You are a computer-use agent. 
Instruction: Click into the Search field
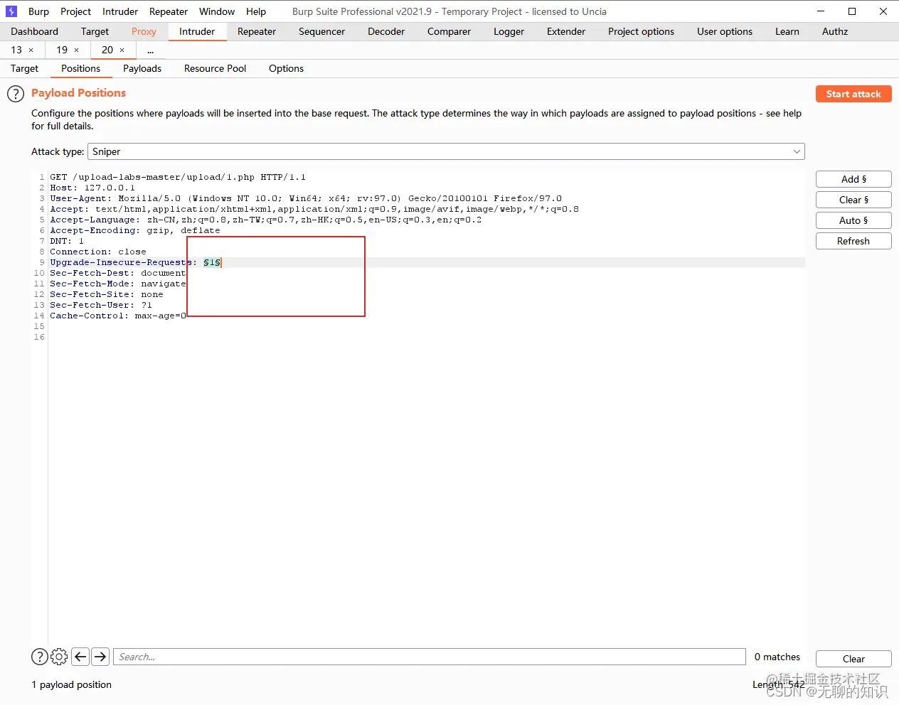(430, 657)
